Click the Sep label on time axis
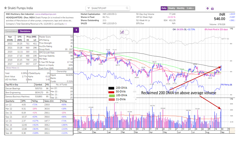Viewport: 239px width, 150px height. pyautogui.click(x=223, y=132)
